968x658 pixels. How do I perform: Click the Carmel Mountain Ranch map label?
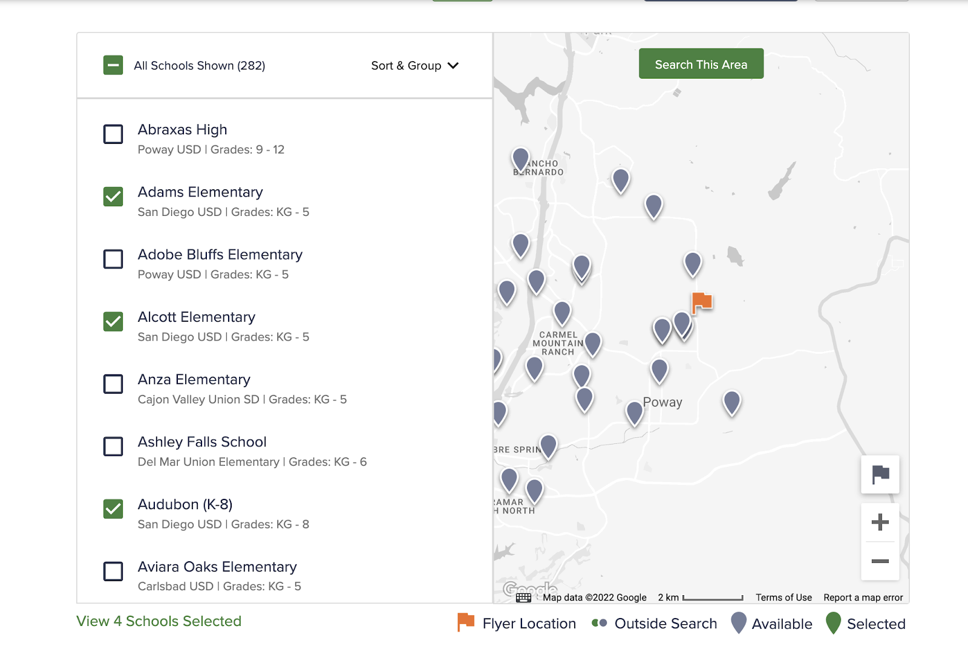point(558,343)
